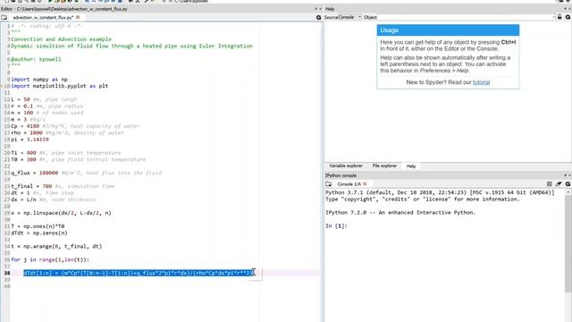Close the advection_w_constant_flux.py tab
Screen dimensions: 572x322
[78, 17]
